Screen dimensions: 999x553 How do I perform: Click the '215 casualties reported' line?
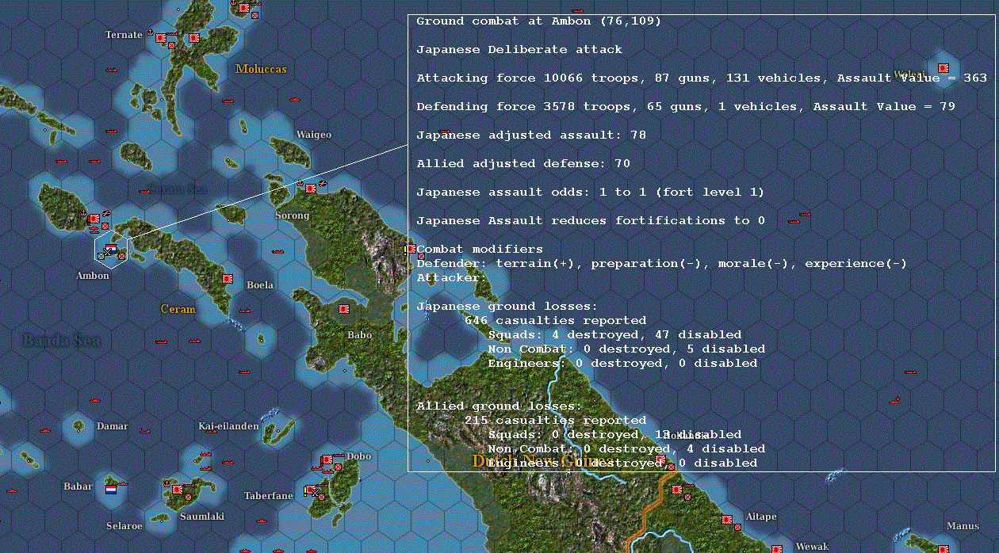(x=555, y=421)
